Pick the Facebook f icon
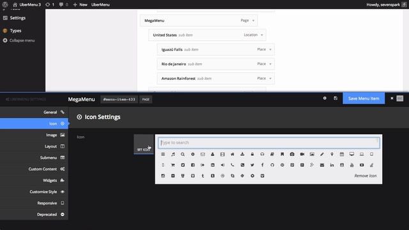 pyautogui.click(x=262, y=165)
